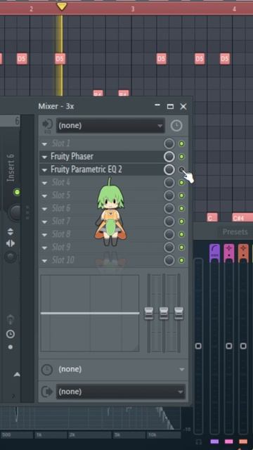253x450 pixels.
Task: Toggle the Slot 10 enable LED
Action: coord(181,261)
